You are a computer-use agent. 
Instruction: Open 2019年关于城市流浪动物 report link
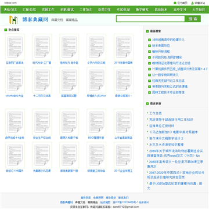[175, 153]
